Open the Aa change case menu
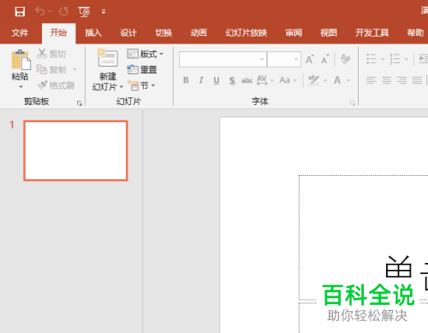The height and width of the screenshot is (333, 428). pyautogui.click(x=288, y=80)
